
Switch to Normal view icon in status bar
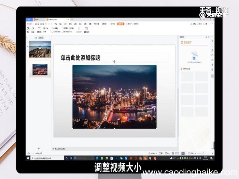[x=173, y=153]
